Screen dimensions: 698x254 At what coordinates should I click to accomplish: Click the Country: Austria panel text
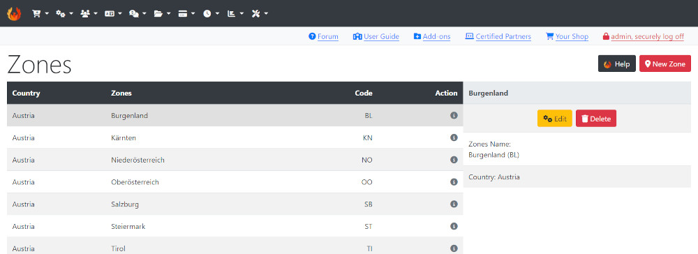494,177
